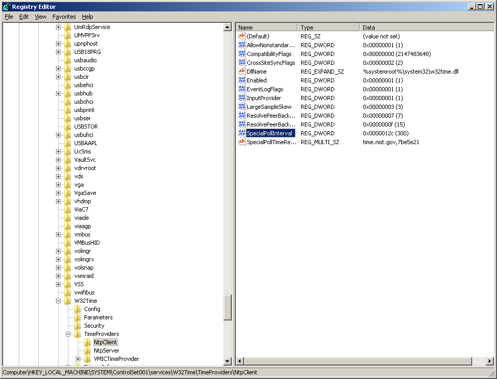Select the first ResolvePeerBack... value name

point(271,116)
